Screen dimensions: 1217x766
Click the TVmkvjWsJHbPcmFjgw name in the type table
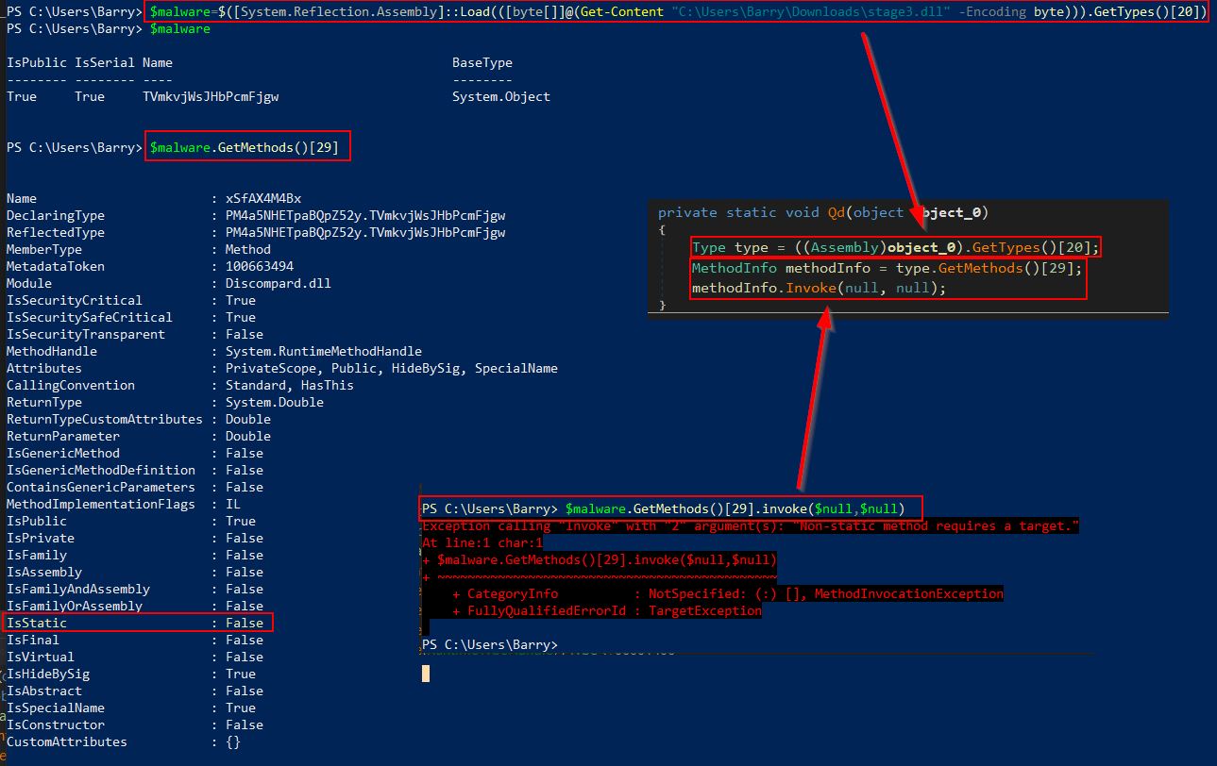click(211, 96)
